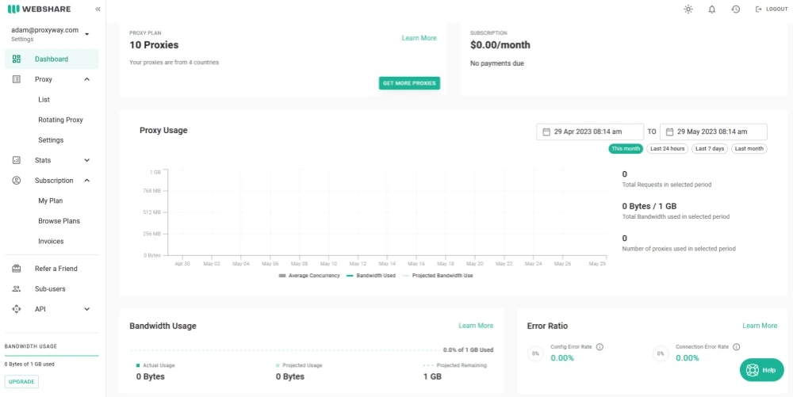Open Refer a Friend page
The height and width of the screenshot is (397, 793).
click(56, 269)
